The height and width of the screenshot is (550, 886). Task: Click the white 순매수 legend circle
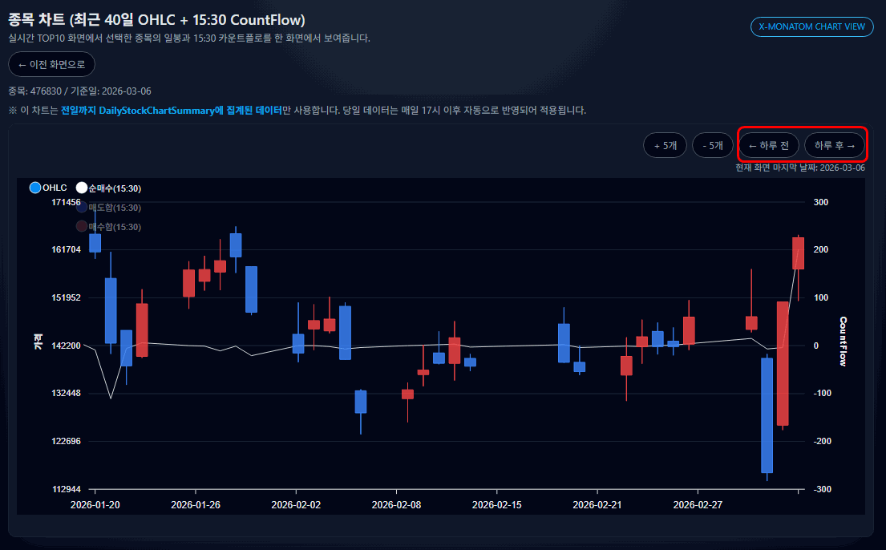[81, 188]
